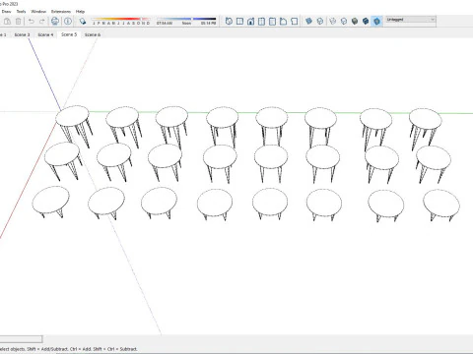Image resolution: width=473 pixels, height=354 pixels.
Task: Switch to the Scene 3 tab
Action: pos(22,34)
